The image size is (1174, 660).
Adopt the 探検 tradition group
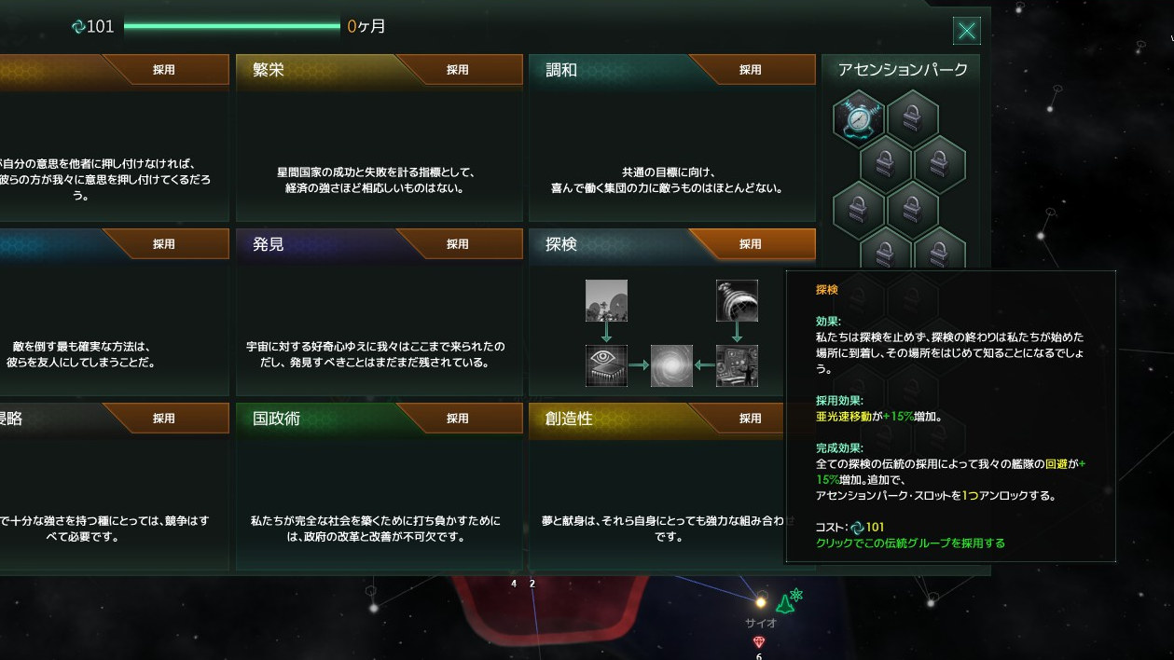coord(751,244)
